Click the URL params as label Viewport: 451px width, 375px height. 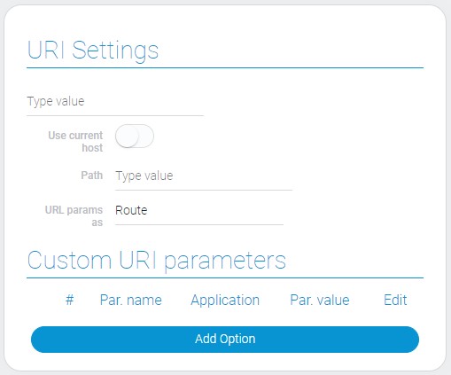pos(74,216)
